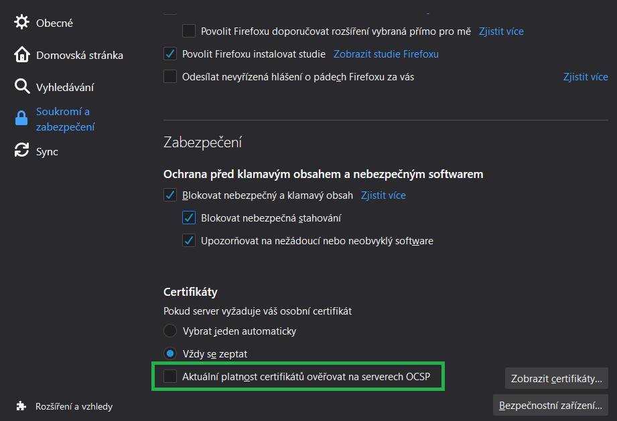Click the Domovská stránka house icon
617x421 pixels.
(22, 55)
